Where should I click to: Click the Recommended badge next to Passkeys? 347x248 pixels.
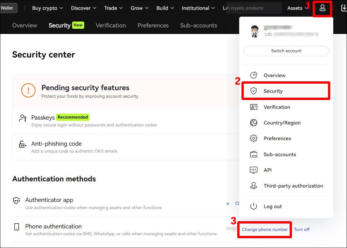[73, 117]
